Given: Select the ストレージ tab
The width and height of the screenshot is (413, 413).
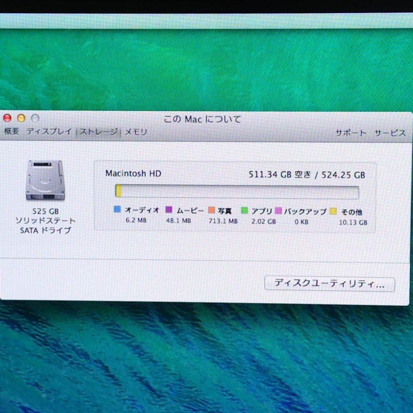Looking at the screenshot, I should [x=98, y=131].
